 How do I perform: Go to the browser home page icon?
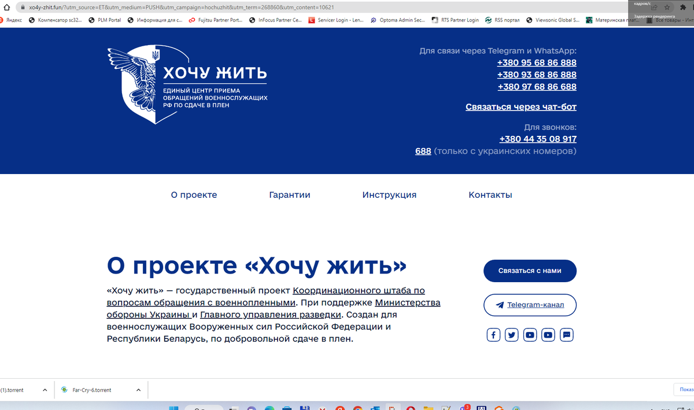[7, 8]
